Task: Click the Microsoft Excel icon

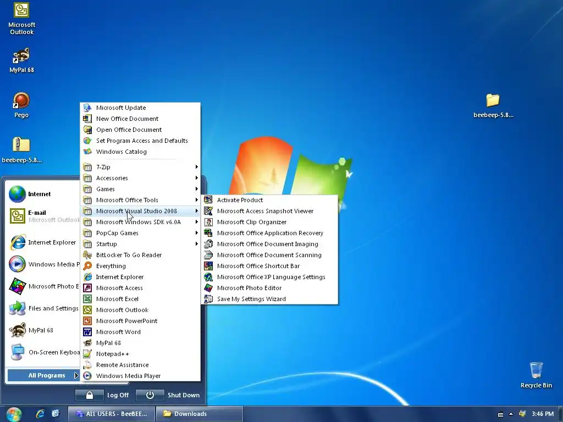Action: 87,299
